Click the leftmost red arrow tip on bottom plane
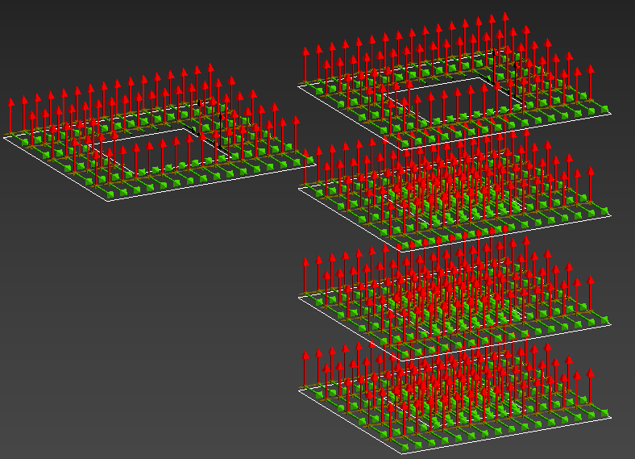635x459 pixels. (x=305, y=355)
